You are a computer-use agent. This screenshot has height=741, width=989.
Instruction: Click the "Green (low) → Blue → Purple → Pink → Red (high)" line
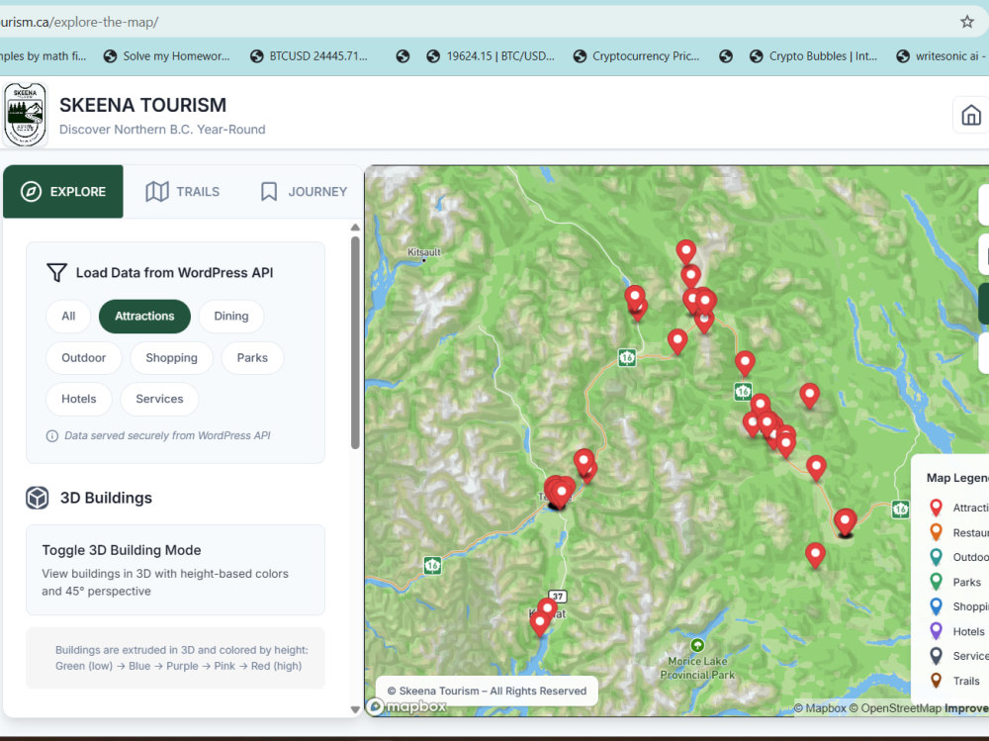[178, 666]
